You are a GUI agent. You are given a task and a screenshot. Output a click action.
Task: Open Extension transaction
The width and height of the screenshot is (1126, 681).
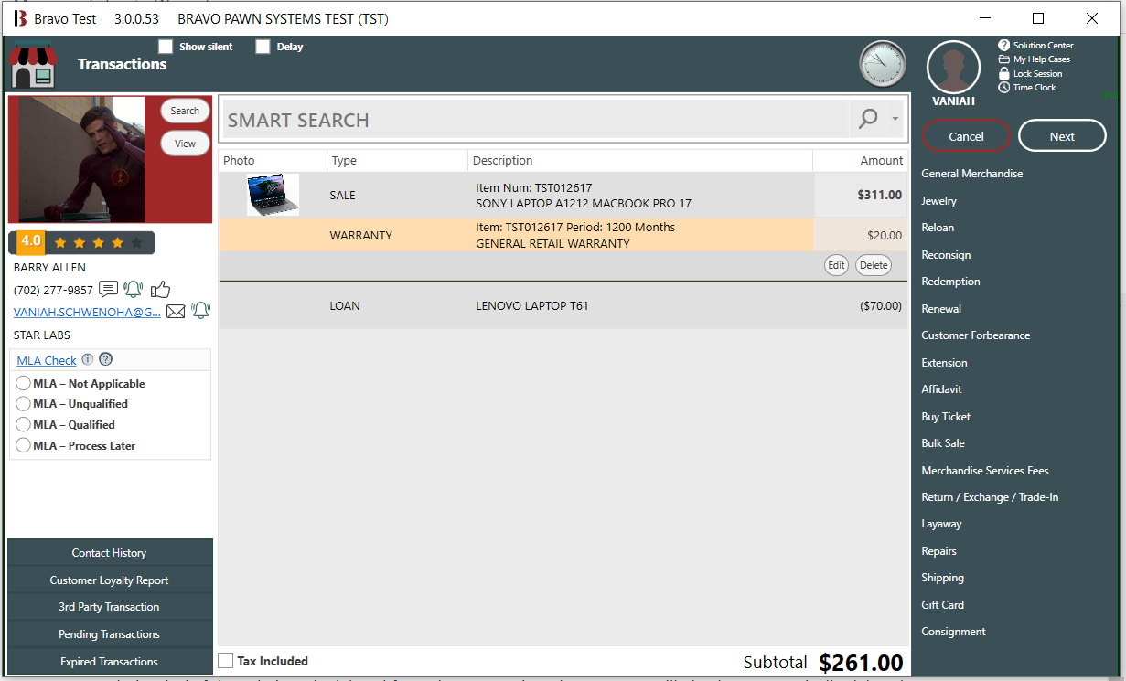(x=944, y=363)
